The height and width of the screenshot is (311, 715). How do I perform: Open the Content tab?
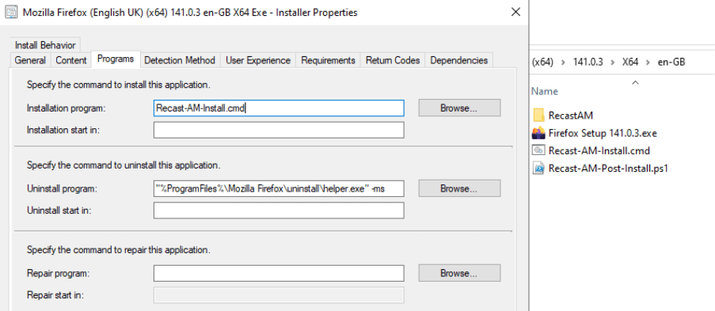pos(71,60)
